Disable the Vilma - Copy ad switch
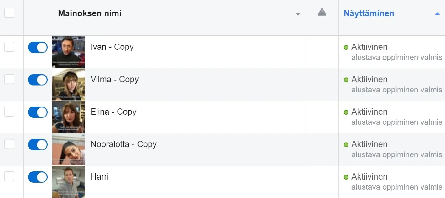The width and height of the screenshot is (445, 198). pos(38,80)
